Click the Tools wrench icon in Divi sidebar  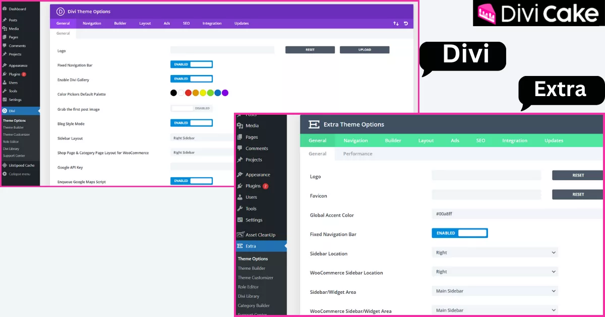point(5,91)
